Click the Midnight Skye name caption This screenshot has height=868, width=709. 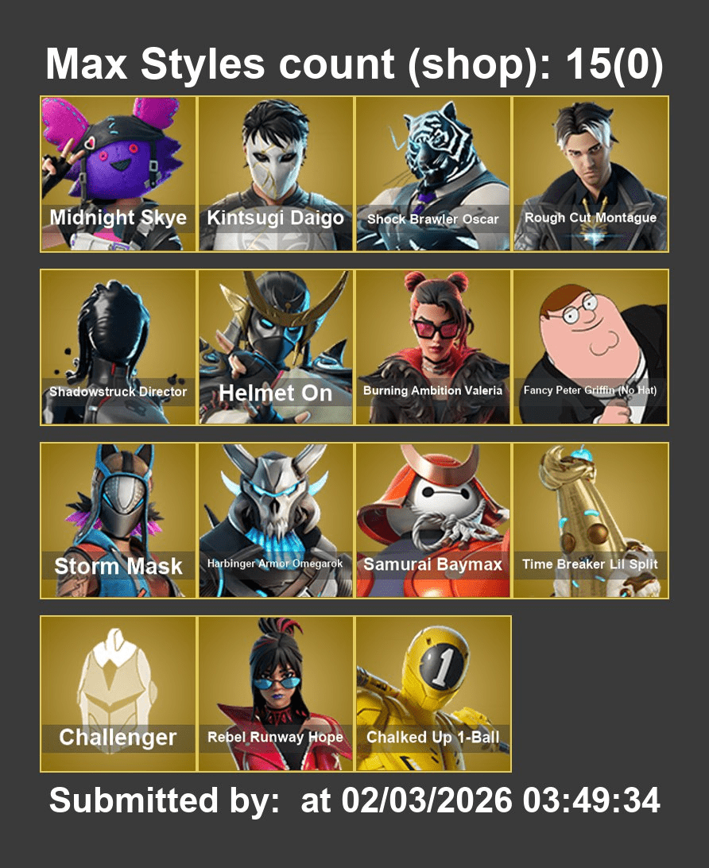118,217
